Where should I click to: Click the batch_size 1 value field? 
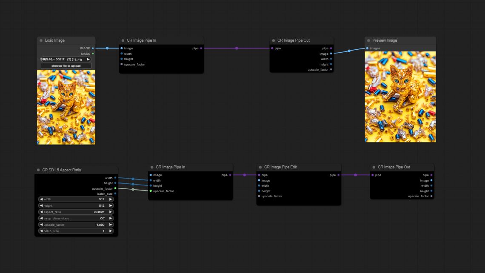pos(76,231)
